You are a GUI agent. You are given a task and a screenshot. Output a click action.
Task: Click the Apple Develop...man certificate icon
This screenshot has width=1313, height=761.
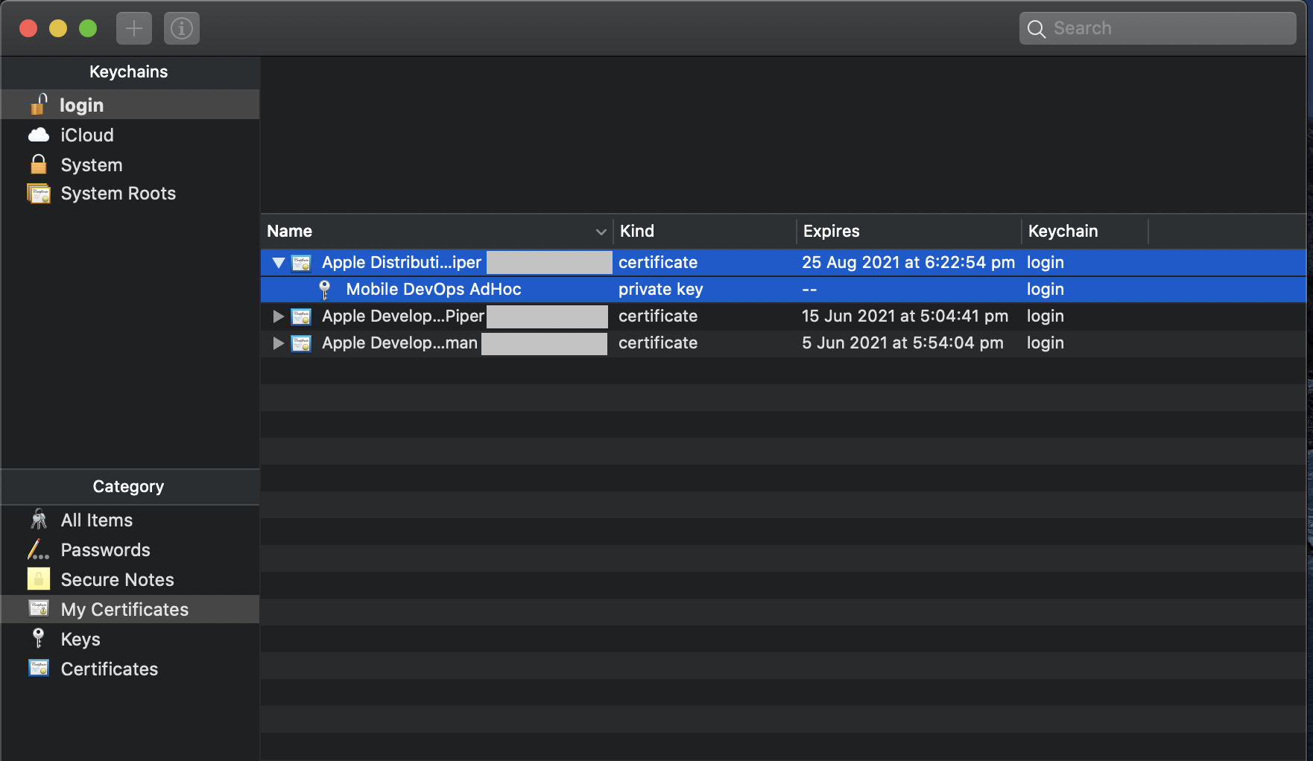click(301, 343)
